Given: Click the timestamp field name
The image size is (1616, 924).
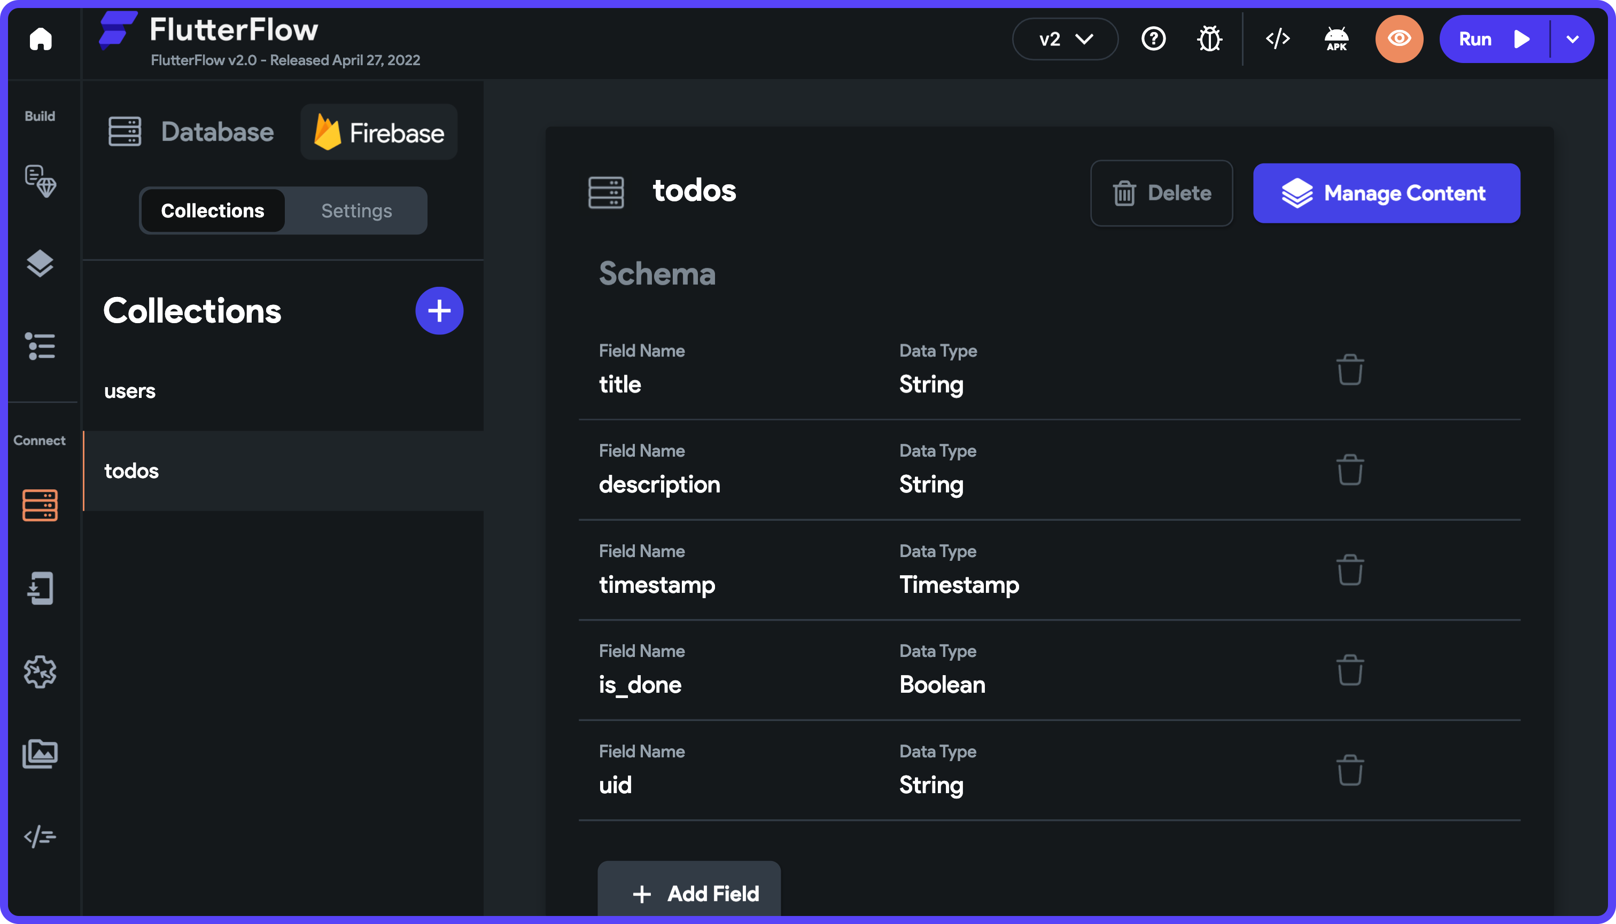Looking at the screenshot, I should click(x=657, y=585).
